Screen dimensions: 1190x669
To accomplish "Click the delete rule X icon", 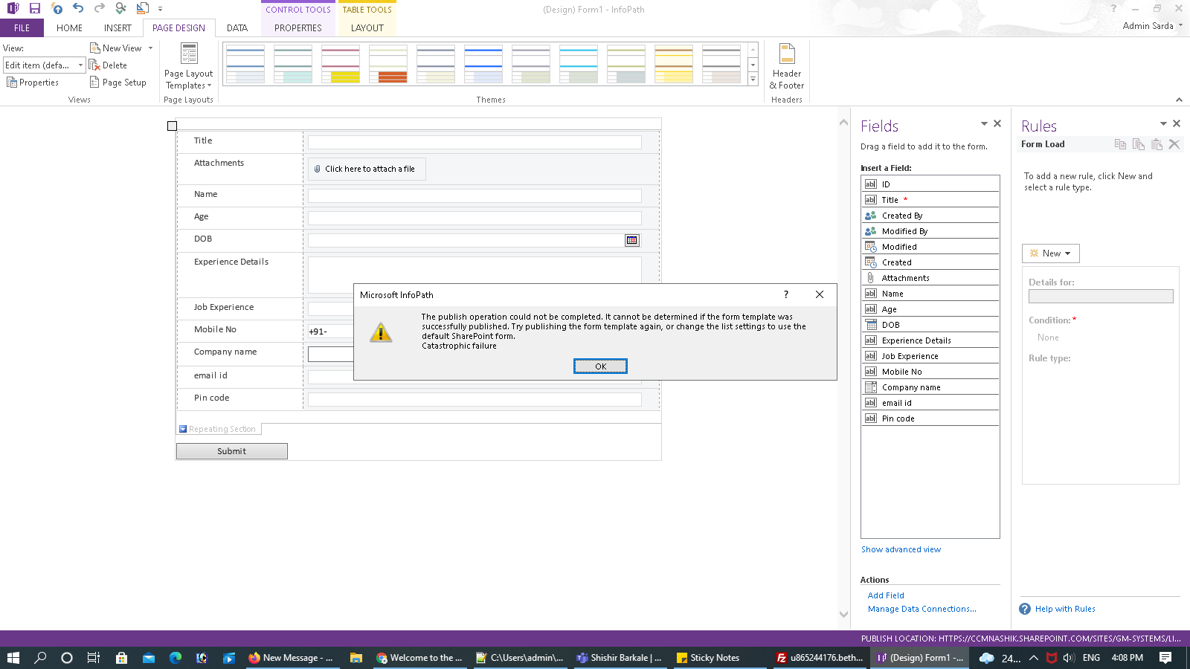I will pyautogui.click(x=1174, y=144).
